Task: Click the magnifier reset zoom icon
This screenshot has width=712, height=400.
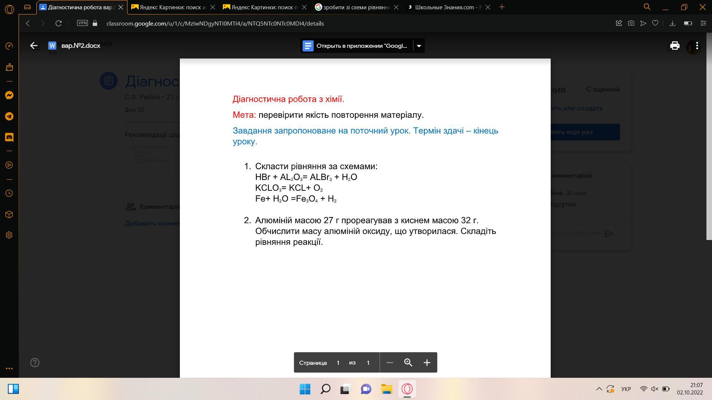Action: pos(408,363)
